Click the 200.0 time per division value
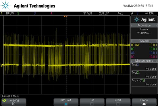The height and width of the screenshot is (106, 158). (x=104, y=13)
